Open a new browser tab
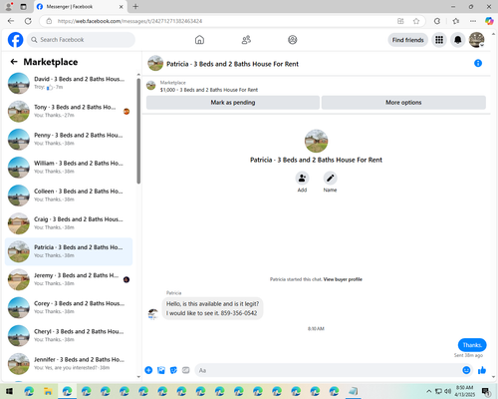 coord(135,6)
